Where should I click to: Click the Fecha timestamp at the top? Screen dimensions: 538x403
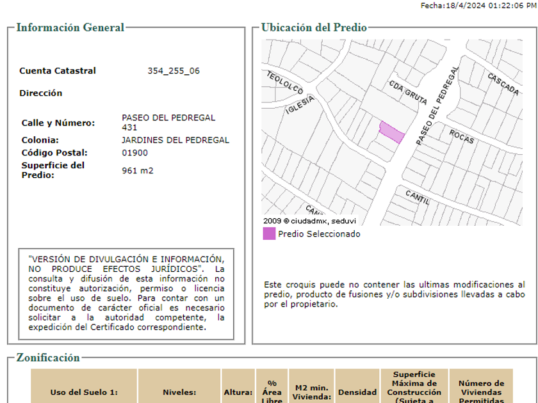pyautogui.click(x=478, y=5)
